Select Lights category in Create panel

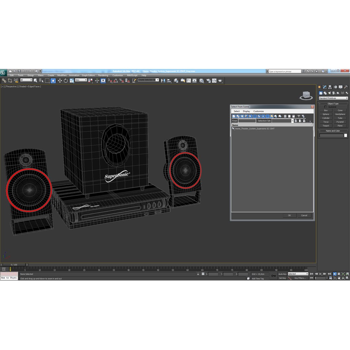(x=330, y=93)
